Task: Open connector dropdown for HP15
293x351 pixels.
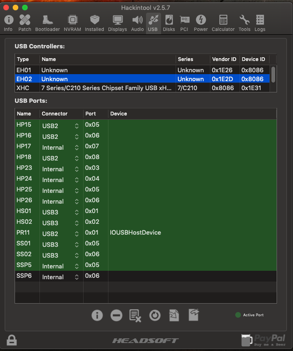Action: pos(61,126)
